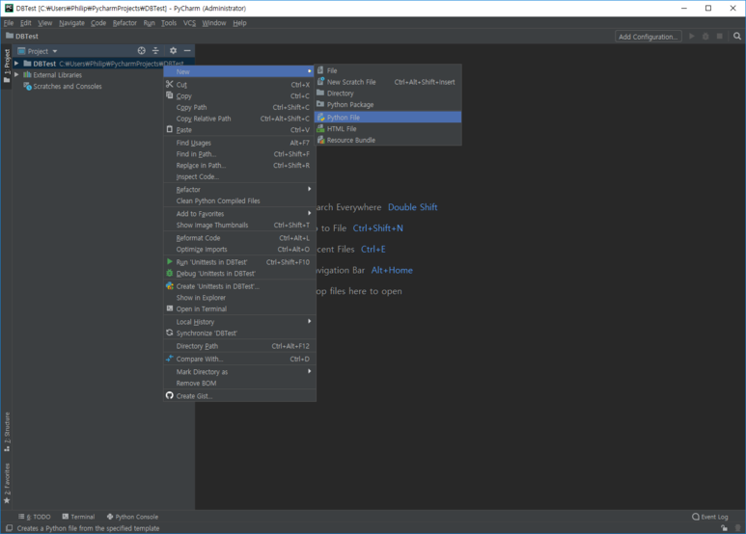The height and width of the screenshot is (534, 746).
Task: Click the Compare With arrows icon
Action: [x=170, y=359]
